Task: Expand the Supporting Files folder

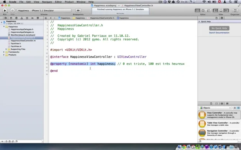Action: point(6,49)
